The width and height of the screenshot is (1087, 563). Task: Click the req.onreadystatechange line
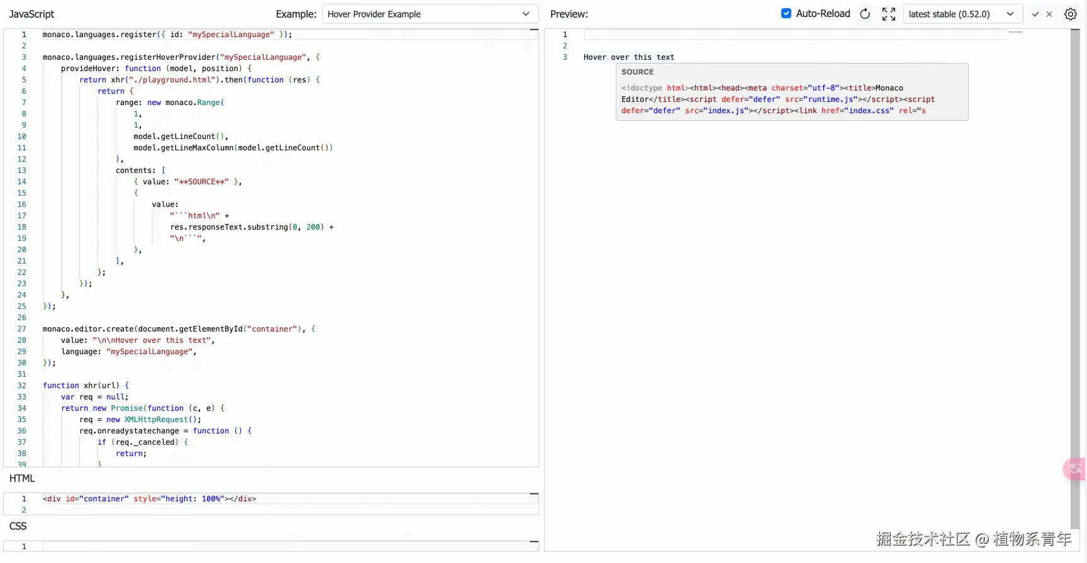(165, 431)
